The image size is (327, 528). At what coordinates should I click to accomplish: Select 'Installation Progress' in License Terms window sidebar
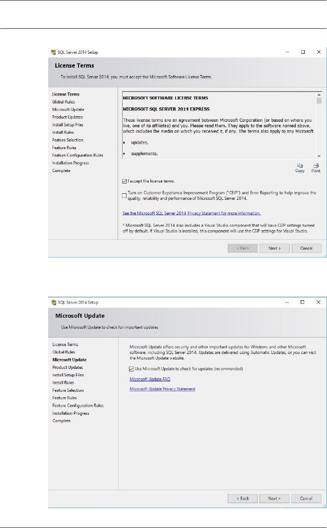coord(70,163)
